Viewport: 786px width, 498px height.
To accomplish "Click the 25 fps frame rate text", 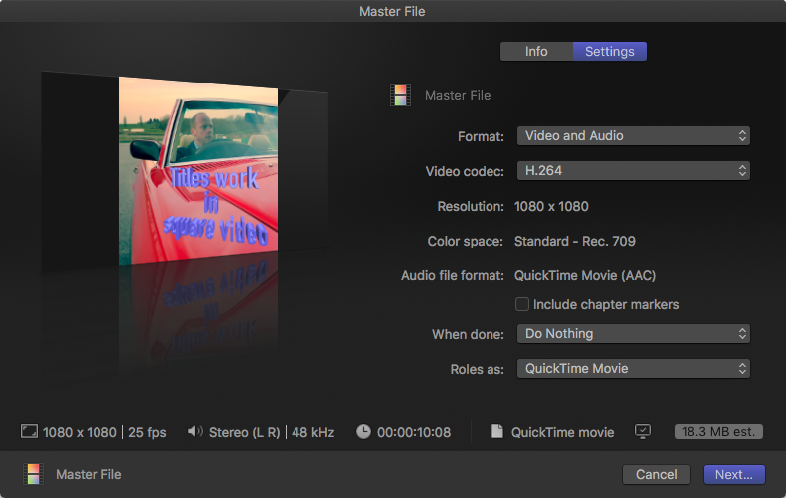I will pyautogui.click(x=147, y=432).
